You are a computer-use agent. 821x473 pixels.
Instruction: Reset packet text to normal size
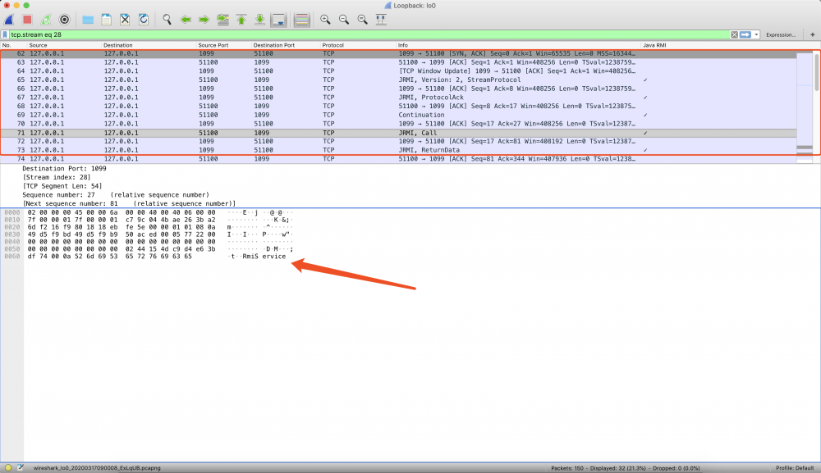pyautogui.click(x=362, y=20)
